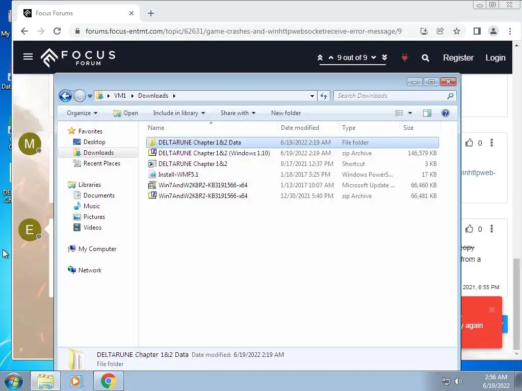The height and width of the screenshot is (391, 522).
Task: Go to previous post arrow
Action: (x=331, y=58)
